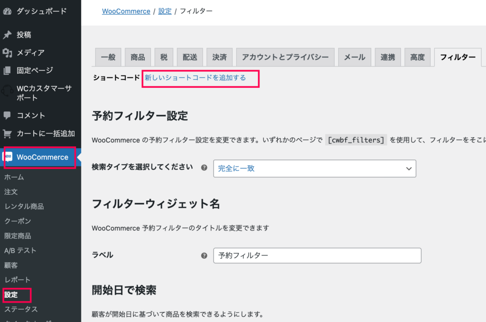Screen dimensions: 486x322
Task: Open the 高度 settings tab
Action: (x=418, y=57)
